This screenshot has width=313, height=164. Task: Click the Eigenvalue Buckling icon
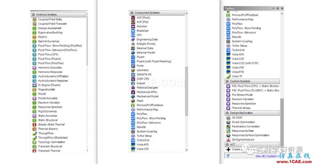[x=35, y=33]
